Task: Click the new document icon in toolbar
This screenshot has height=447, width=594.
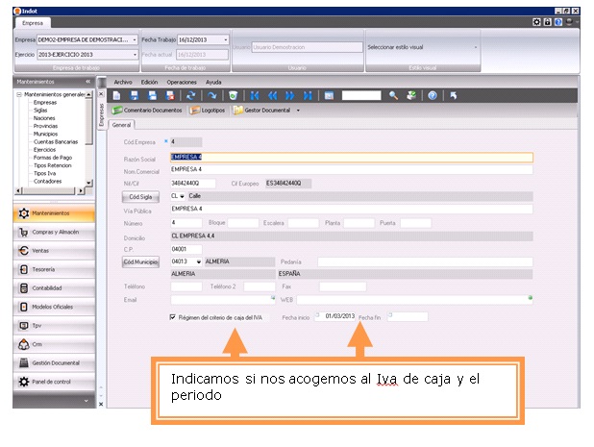Action: (118, 96)
